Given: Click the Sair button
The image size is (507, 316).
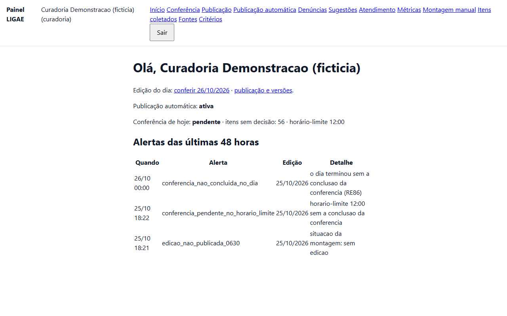Looking at the screenshot, I should coord(162,32).
